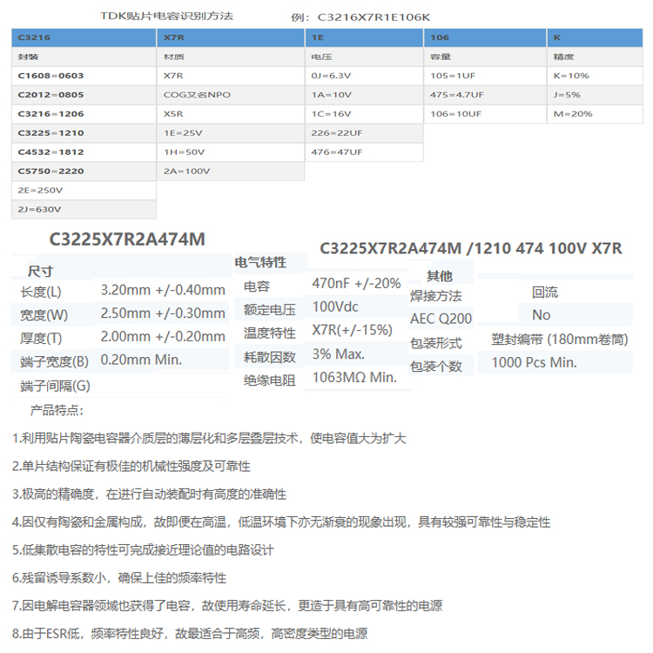653x653 pixels.
Task: Click the 产品特点 heading
Action: click(x=57, y=411)
